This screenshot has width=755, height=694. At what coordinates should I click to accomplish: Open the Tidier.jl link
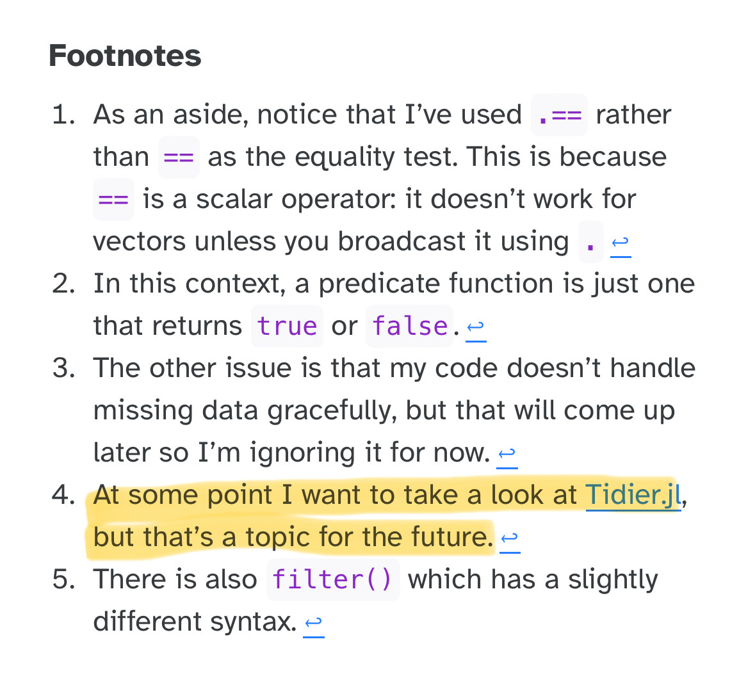[633, 494]
